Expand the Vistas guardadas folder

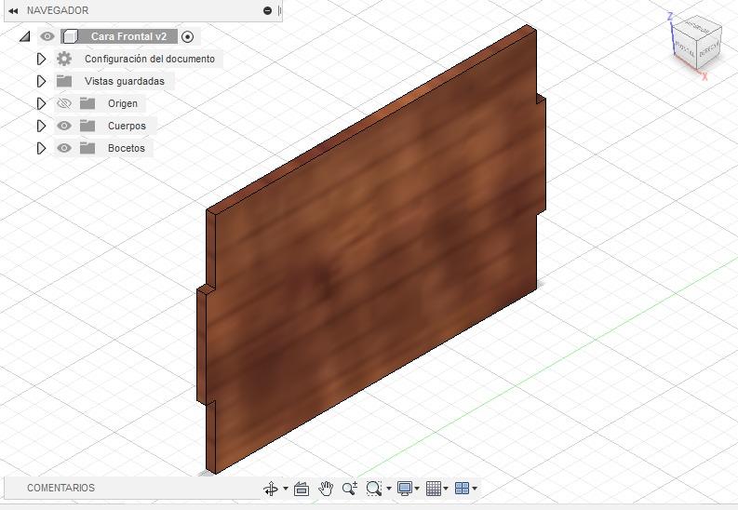point(42,81)
